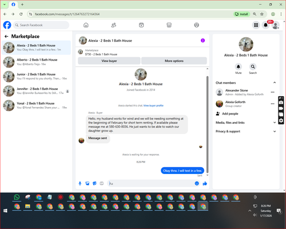This screenshot has width=286, height=229.
Task: Search in conversation using the magnifier icon
Action: [253, 66]
